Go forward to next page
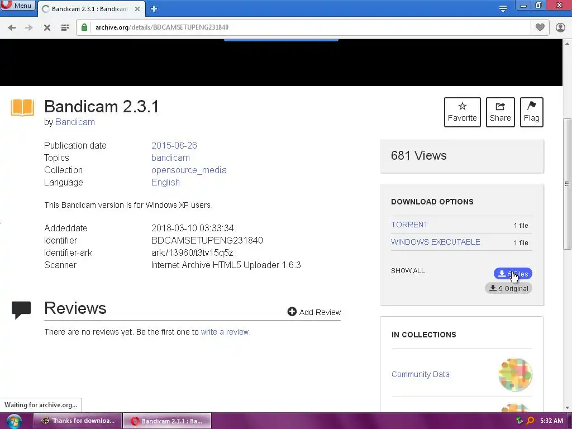This screenshot has width=572, height=429. coord(29,27)
